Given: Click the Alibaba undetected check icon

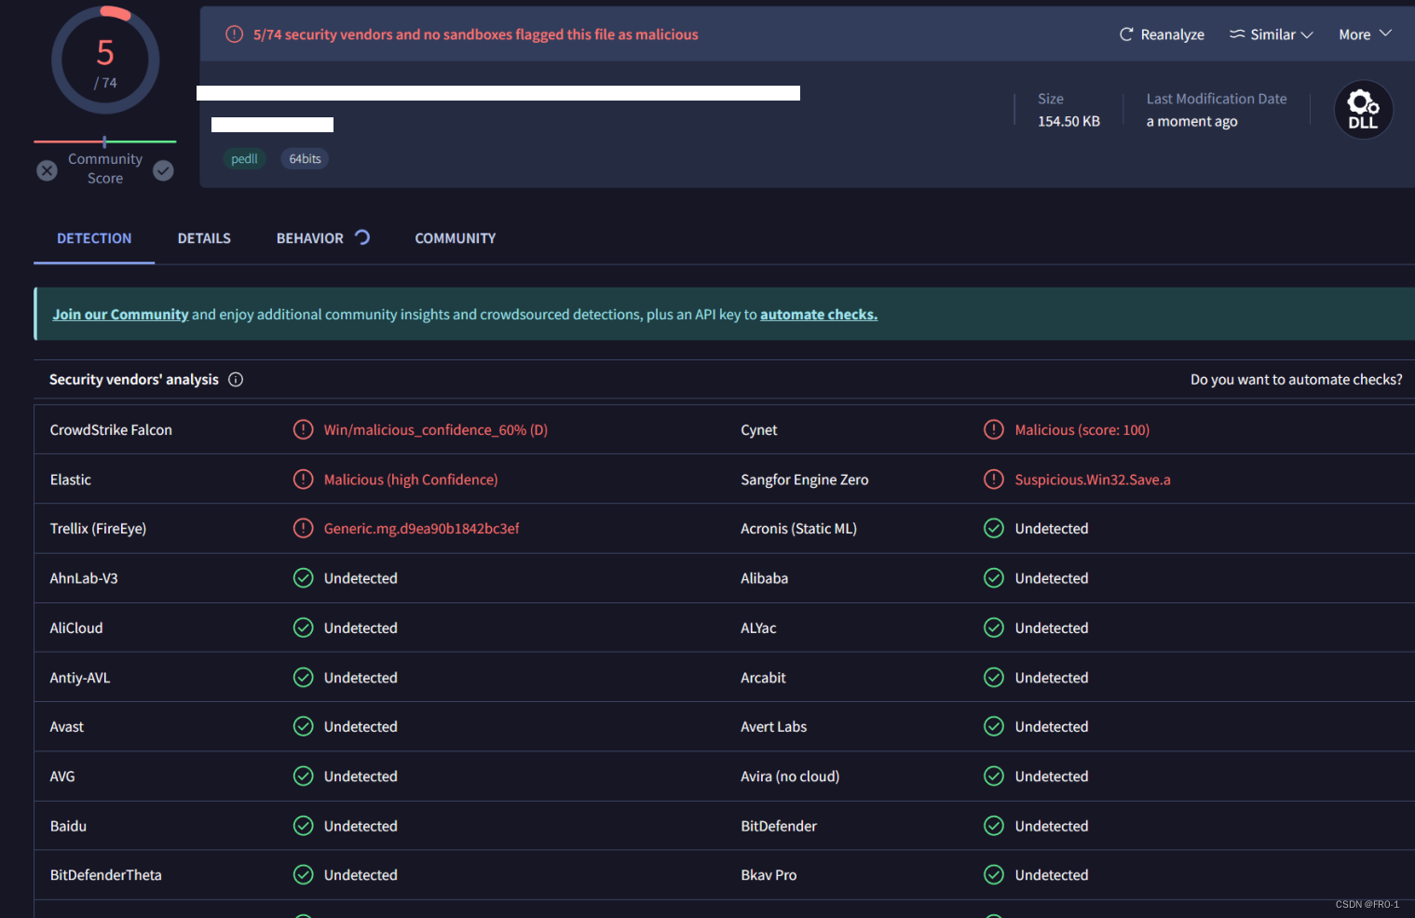Looking at the screenshot, I should coord(994,578).
